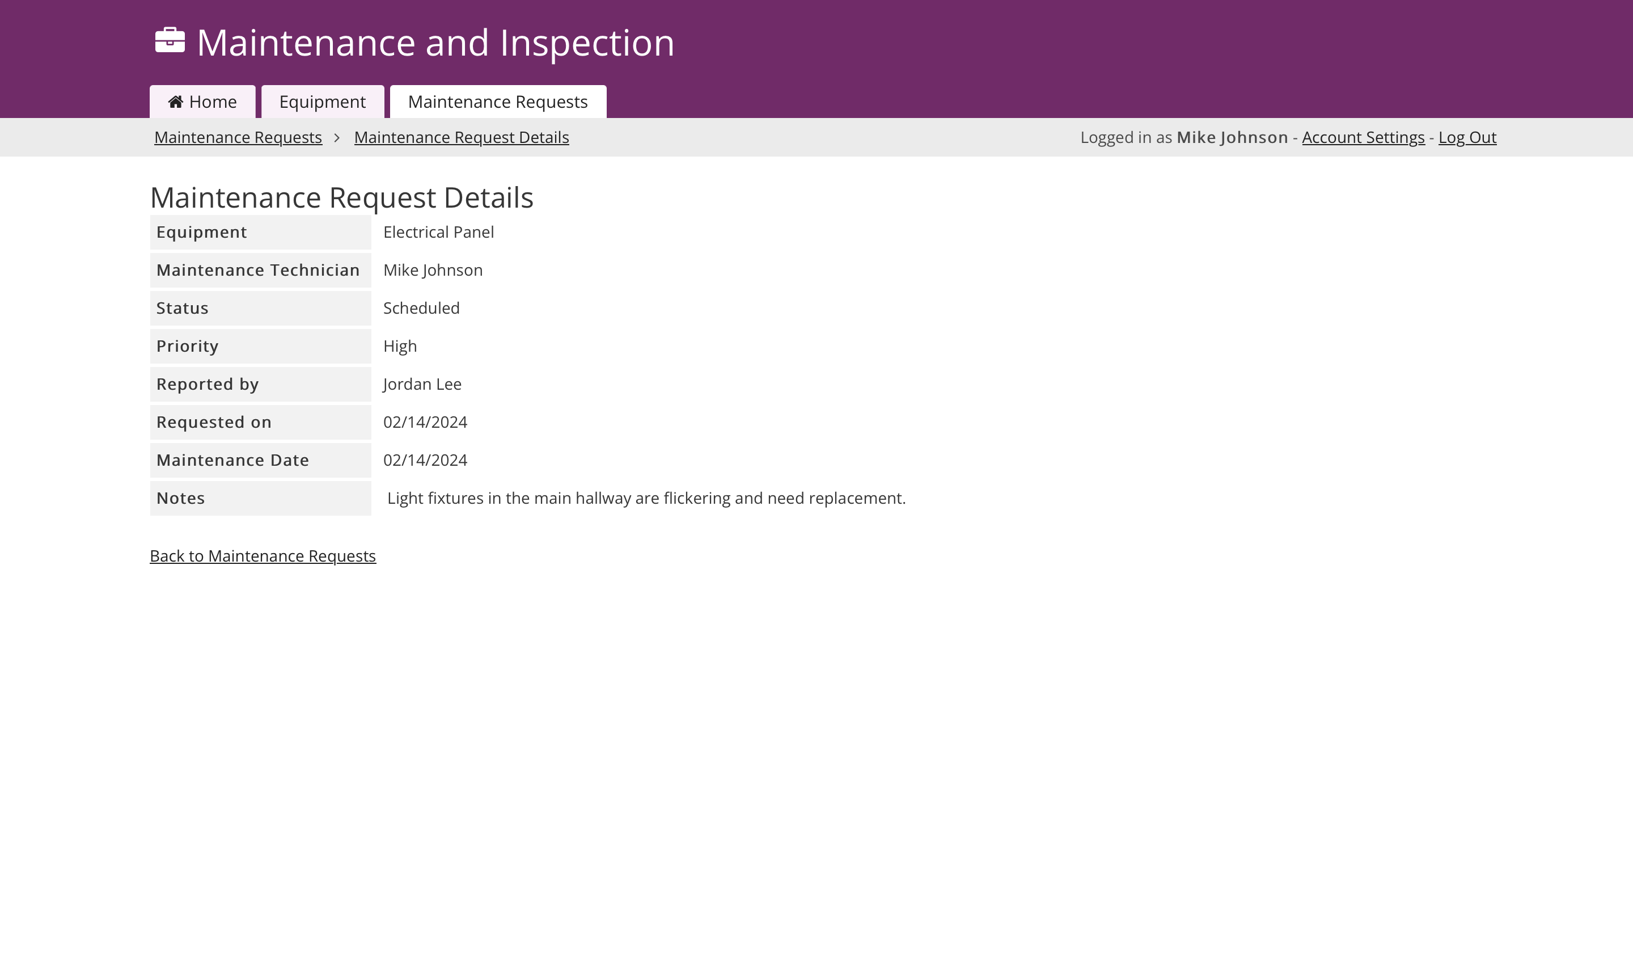Image resolution: width=1633 pixels, height=961 pixels.
Task: Click the Mike Johnson logged-in username
Action: click(x=1232, y=137)
